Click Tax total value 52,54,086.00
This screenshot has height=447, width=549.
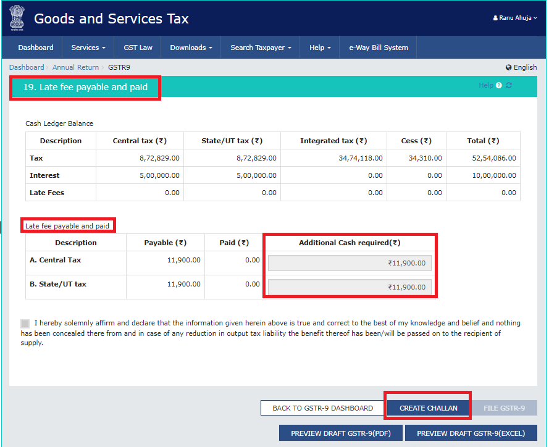(494, 158)
